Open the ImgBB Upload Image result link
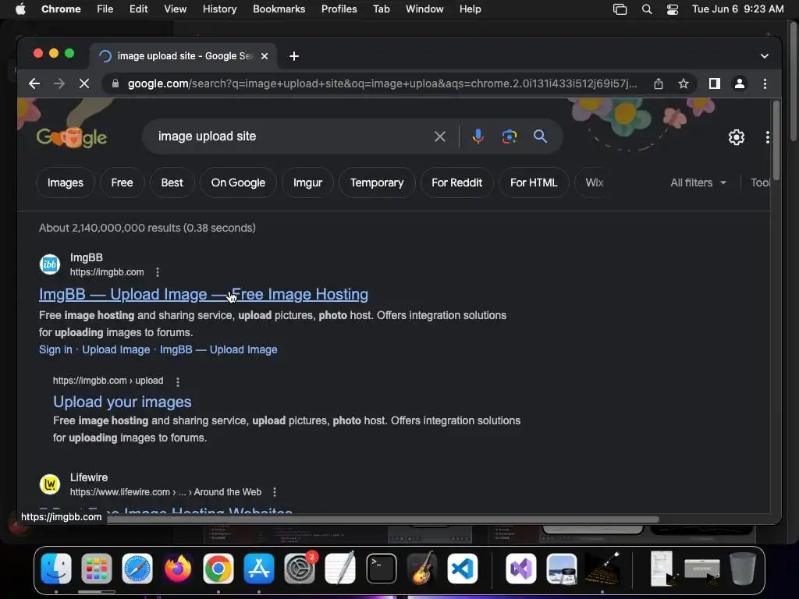 pyautogui.click(x=204, y=294)
